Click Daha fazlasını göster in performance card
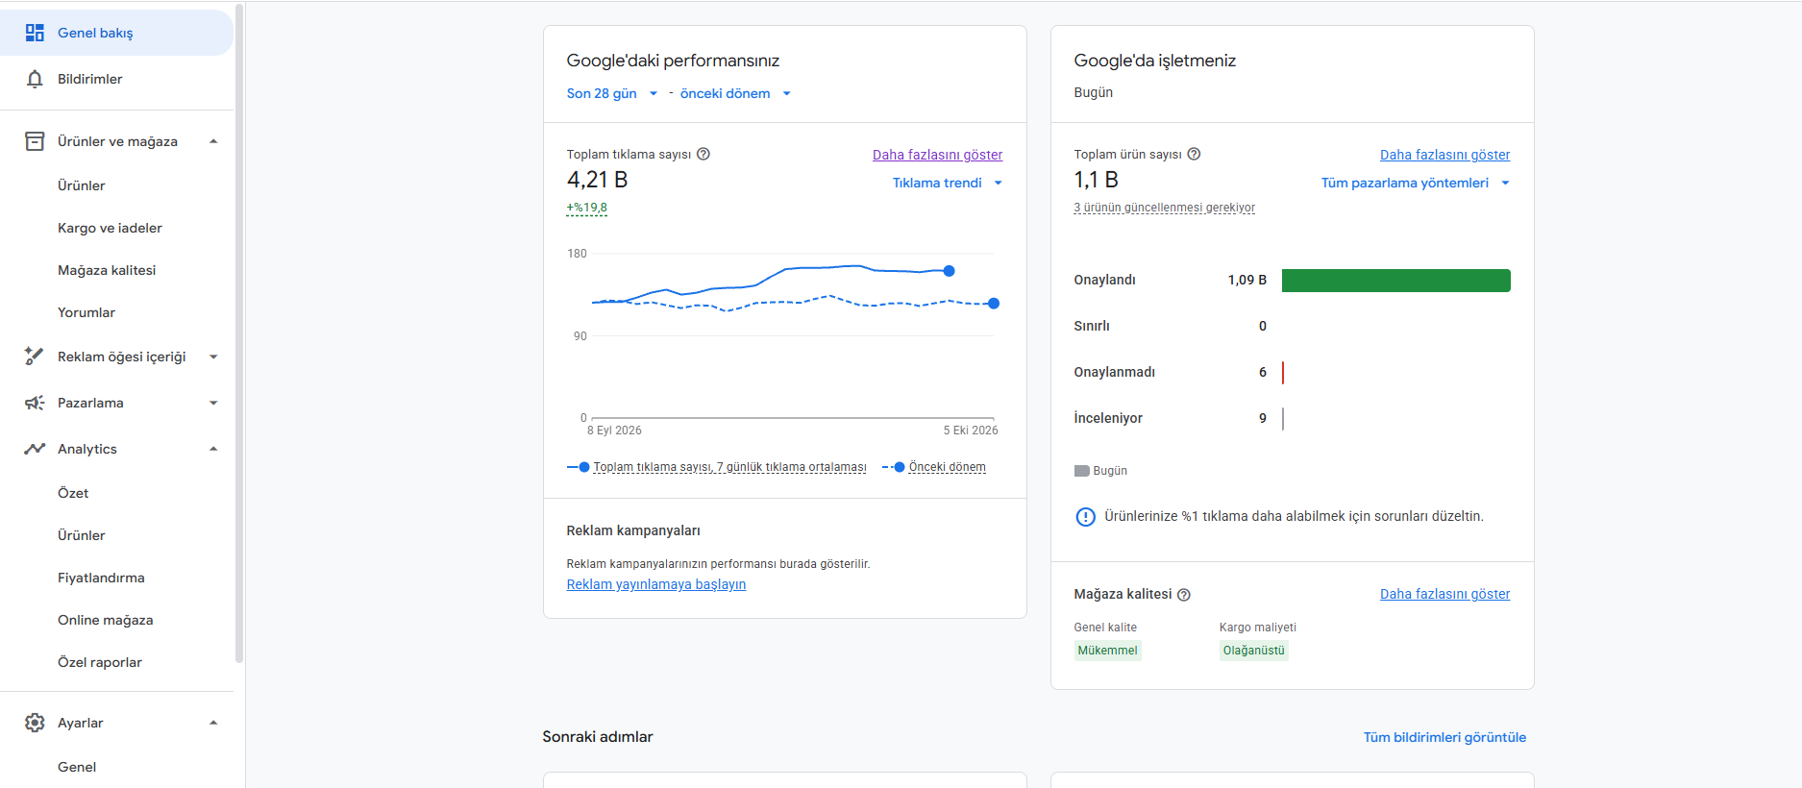This screenshot has width=1802, height=788. [937, 155]
